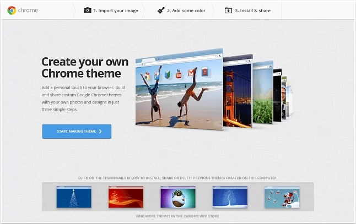Select the blue Christmas tree theme thumbnail

tap(74, 197)
